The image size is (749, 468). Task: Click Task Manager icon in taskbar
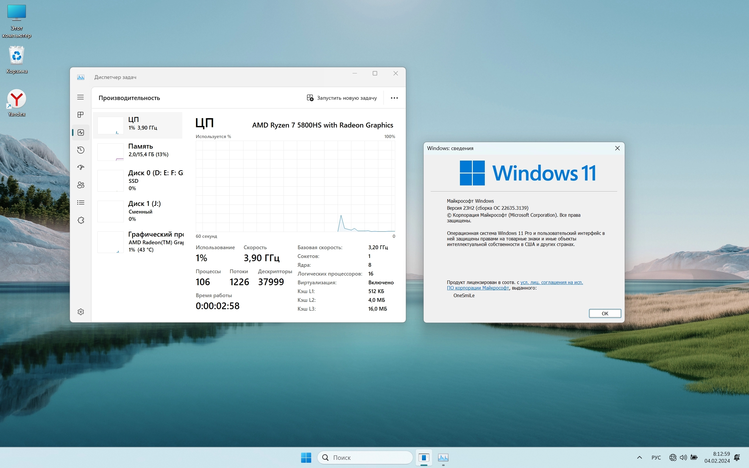443,457
